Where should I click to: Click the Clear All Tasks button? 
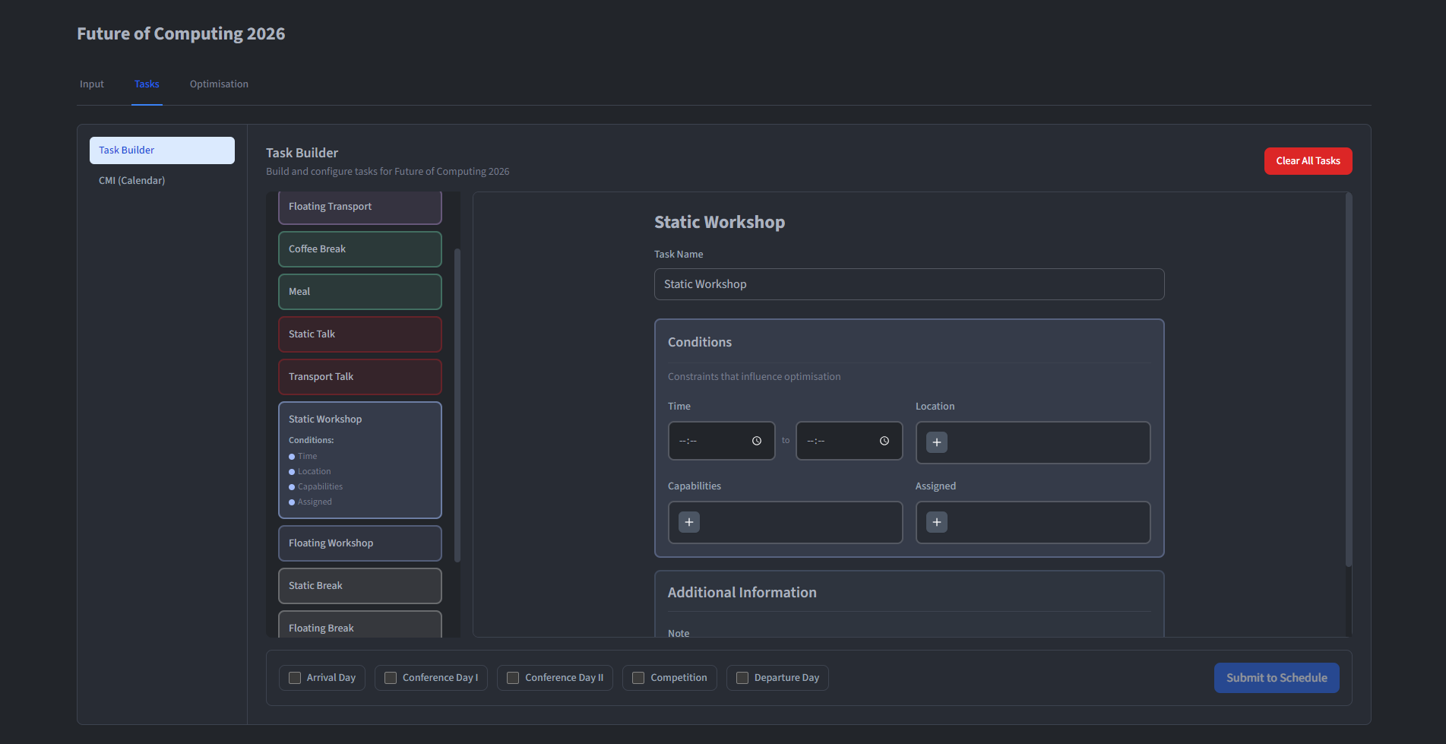coord(1308,161)
